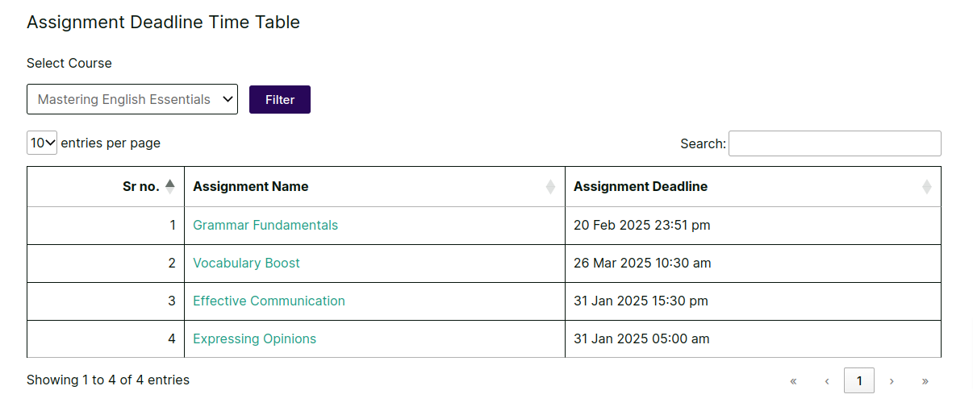Click Assignment Deadline column sort arrows
This screenshot has width=973, height=411.
point(926,187)
